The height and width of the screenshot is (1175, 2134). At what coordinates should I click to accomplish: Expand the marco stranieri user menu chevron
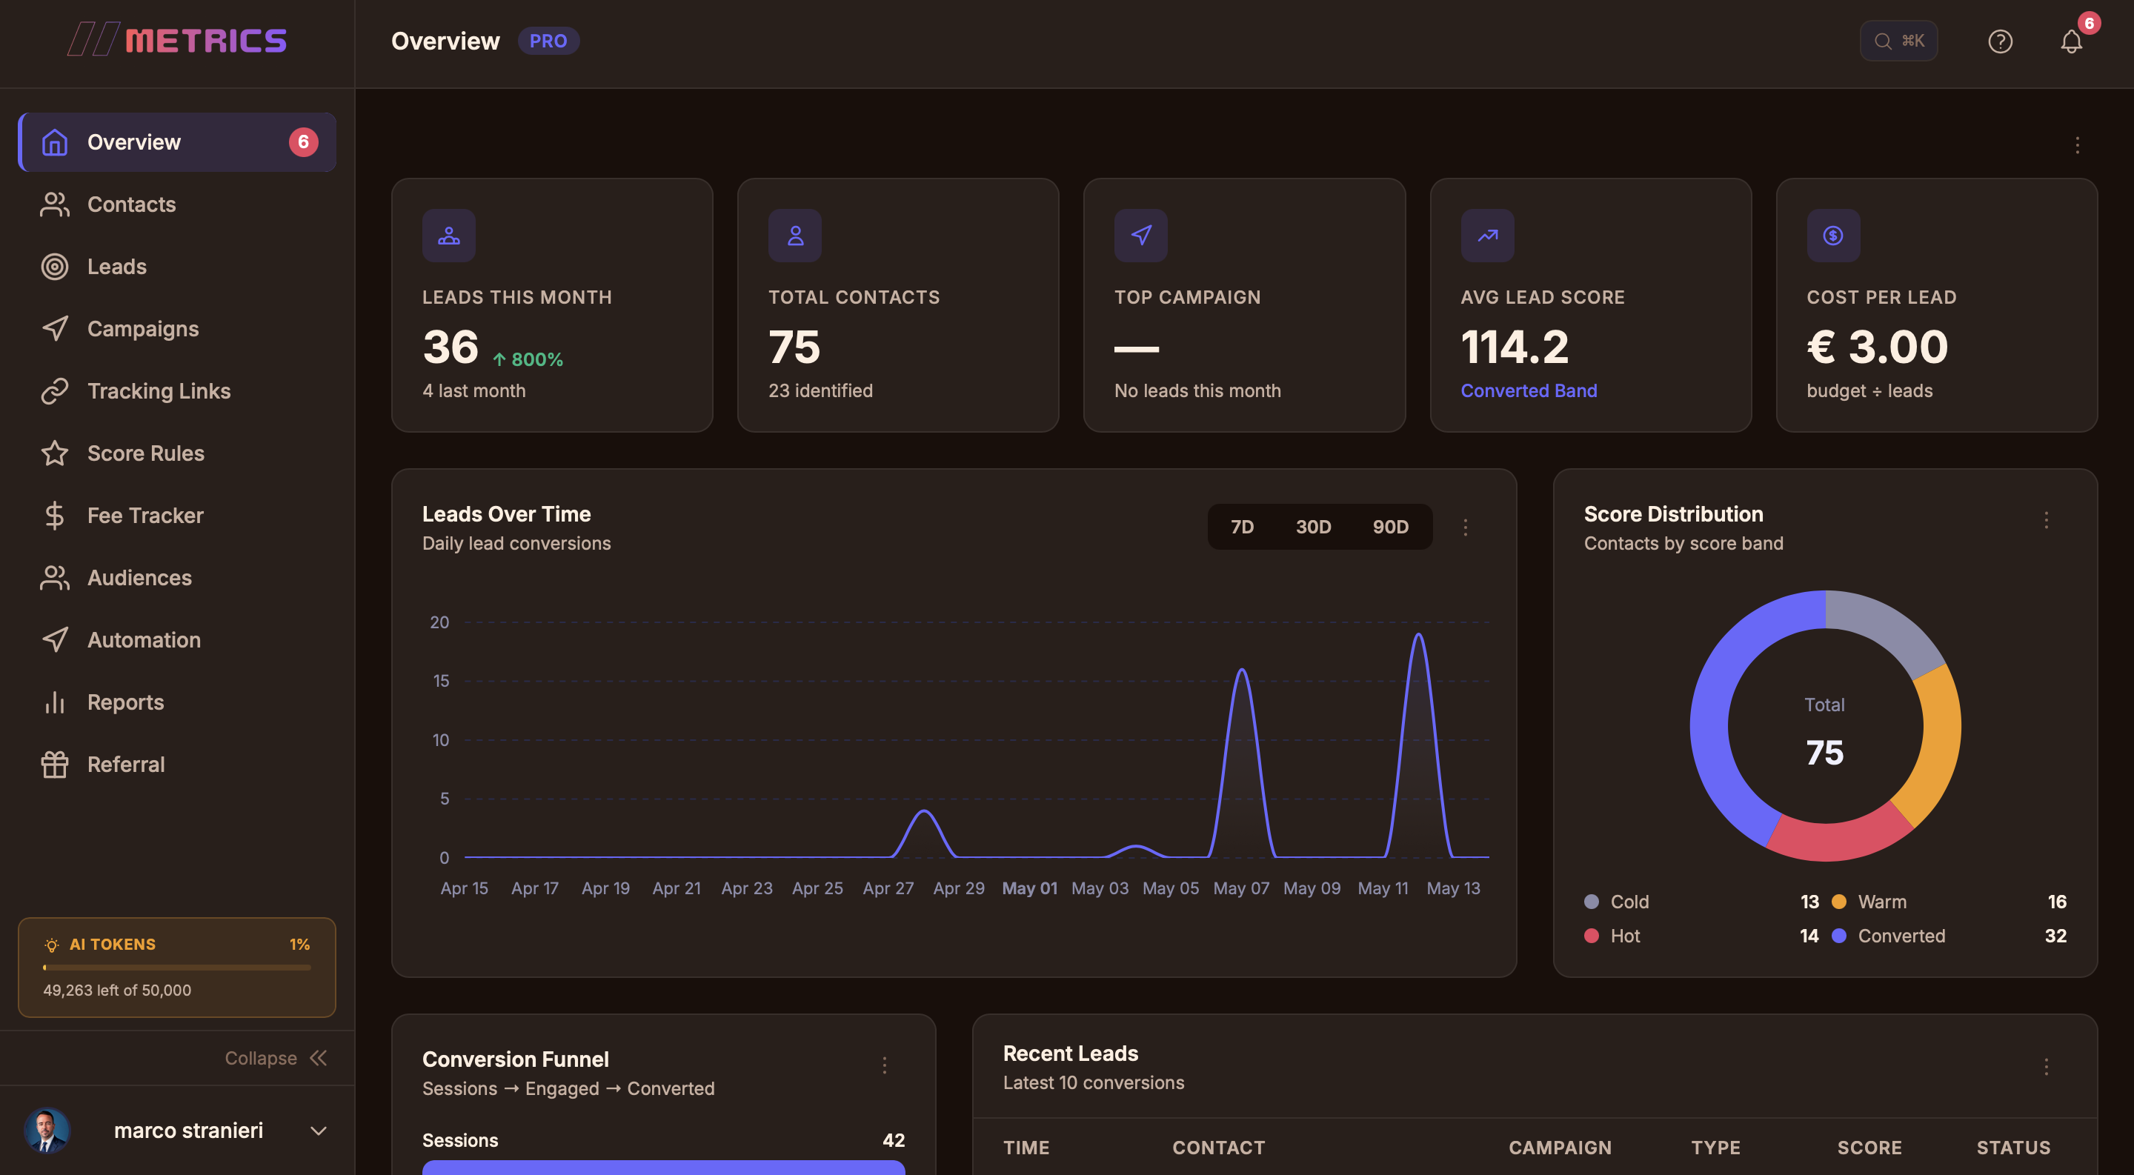(x=318, y=1131)
